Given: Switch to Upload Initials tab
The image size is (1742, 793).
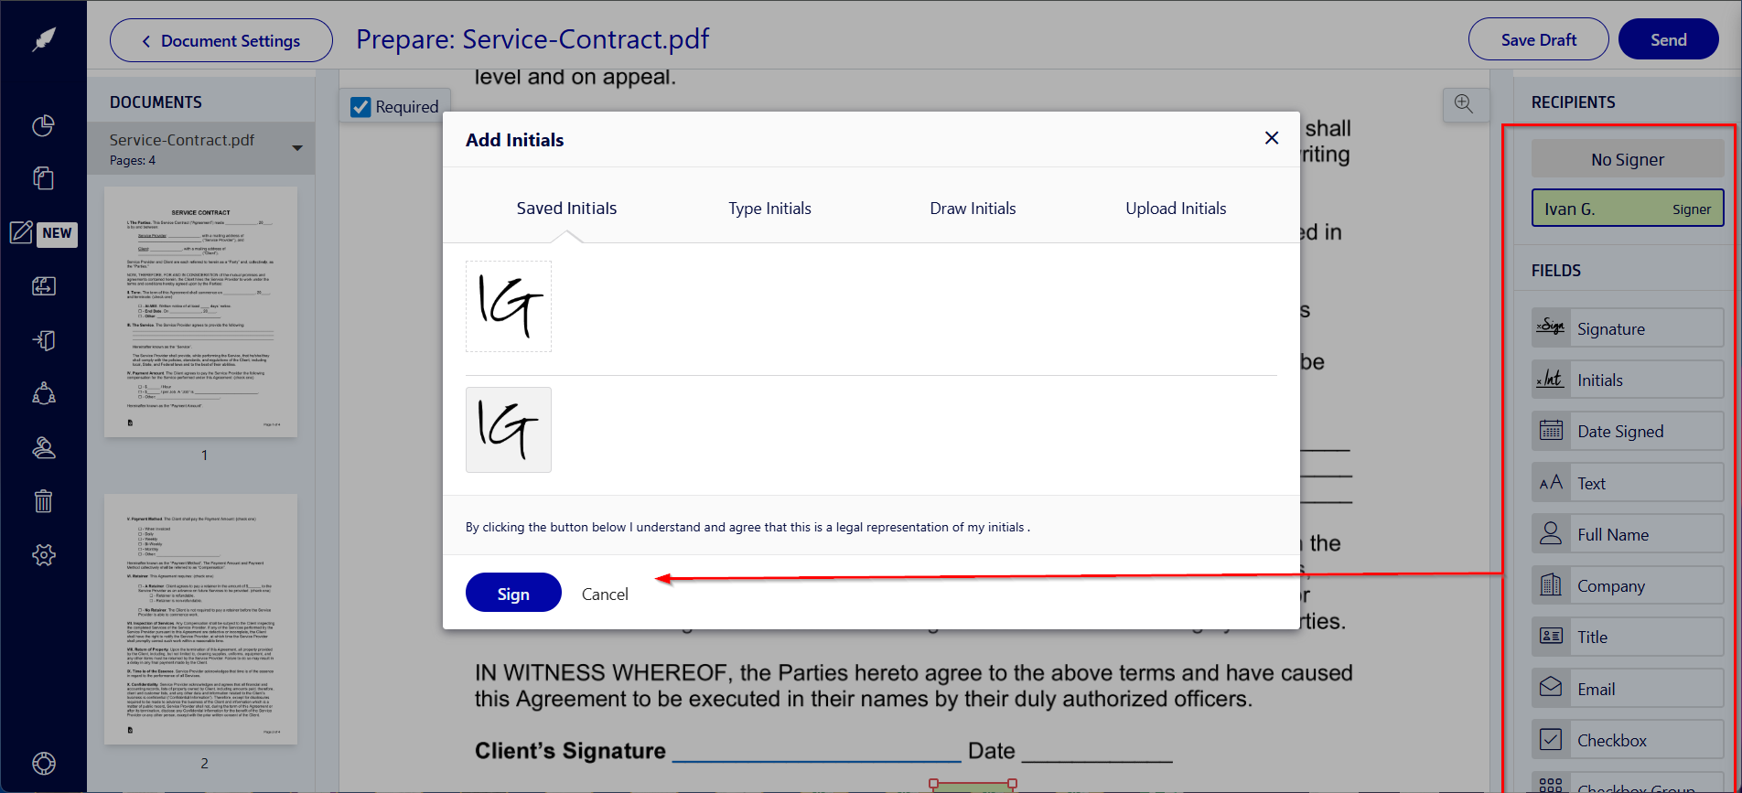Looking at the screenshot, I should coord(1176,209).
